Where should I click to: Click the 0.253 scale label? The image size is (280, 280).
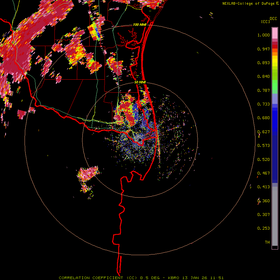pos(264,228)
